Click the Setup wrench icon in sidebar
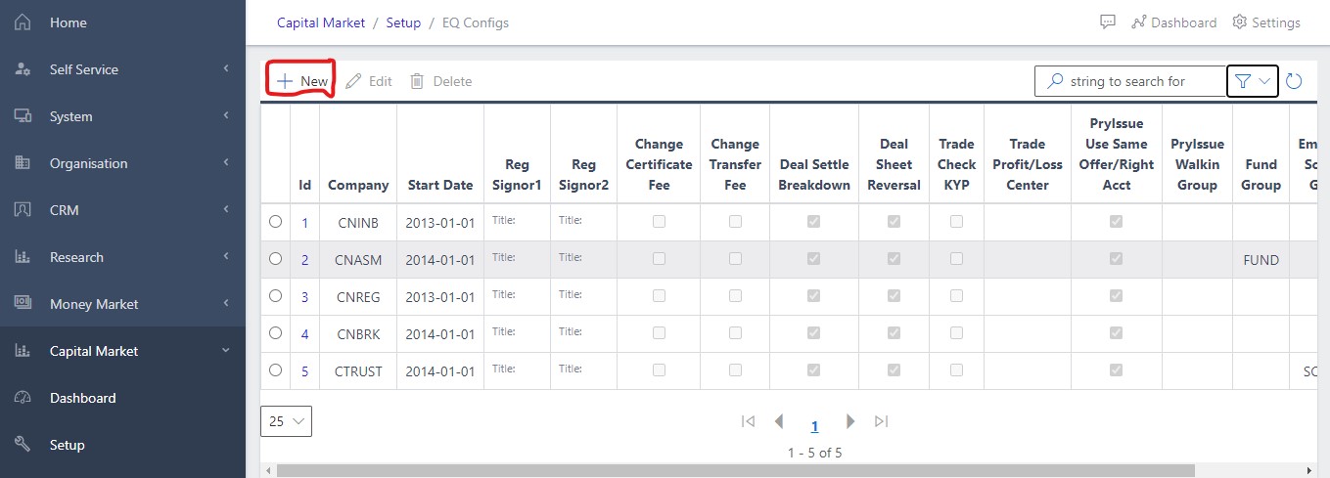1330x478 pixels. (23, 445)
